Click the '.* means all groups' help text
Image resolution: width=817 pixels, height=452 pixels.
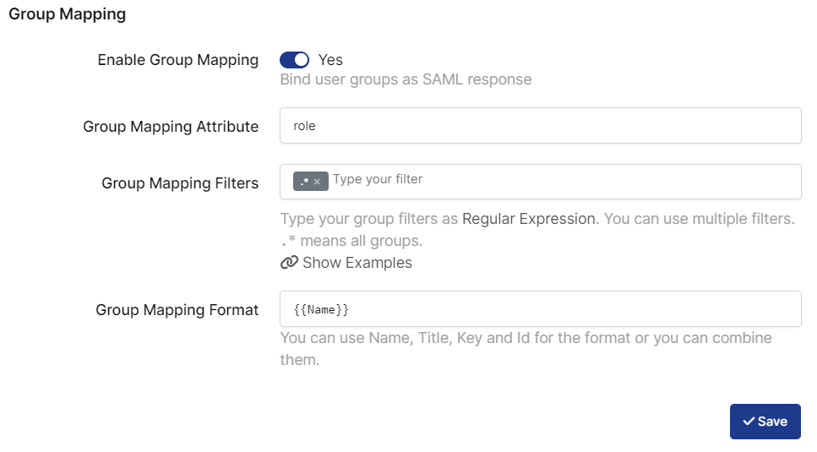pos(351,241)
